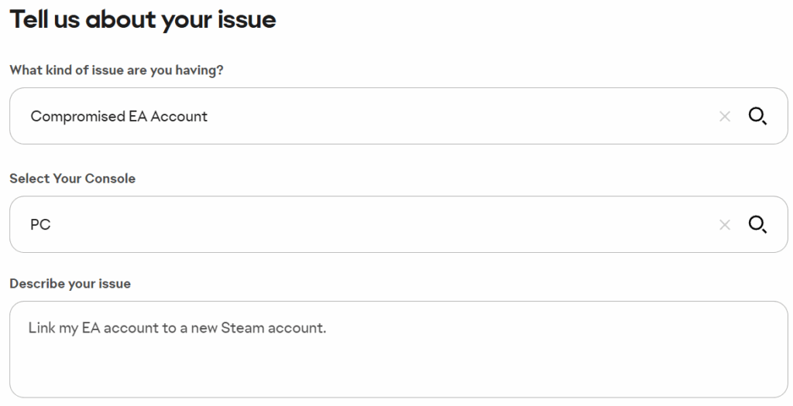Click the 'Tell us about your issue' heading

[x=142, y=19]
